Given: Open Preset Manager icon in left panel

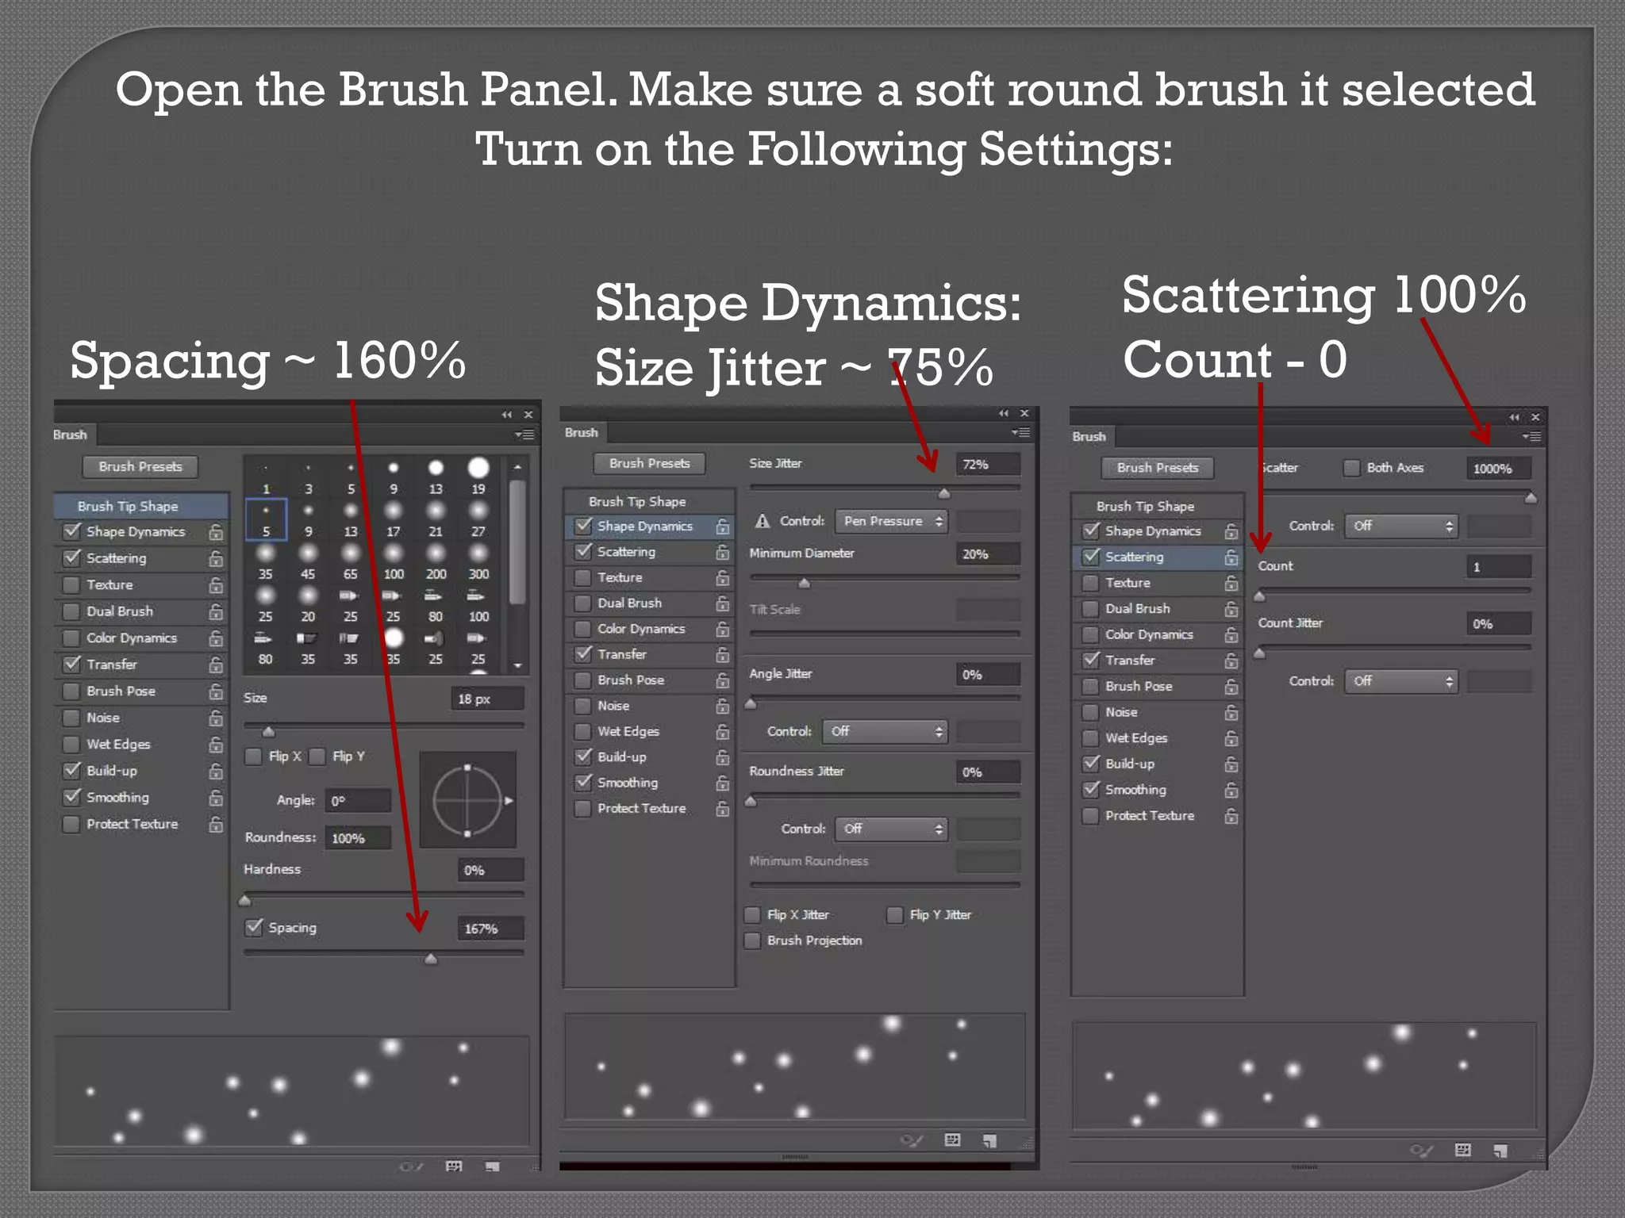Looking at the screenshot, I should coord(454,1166).
